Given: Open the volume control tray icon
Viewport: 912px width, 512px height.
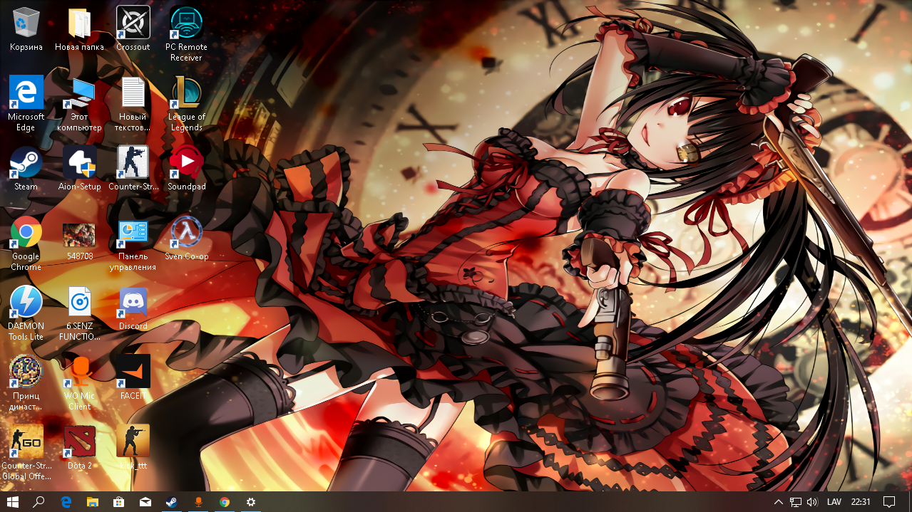Looking at the screenshot, I should click(x=811, y=502).
